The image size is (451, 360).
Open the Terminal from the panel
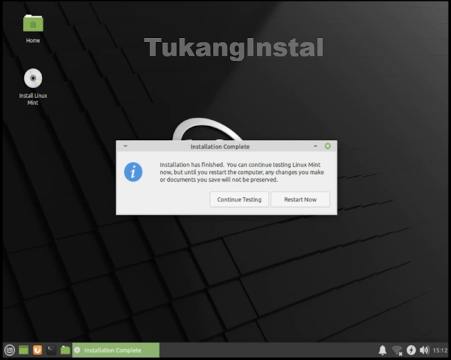pyautogui.click(x=51, y=350)
